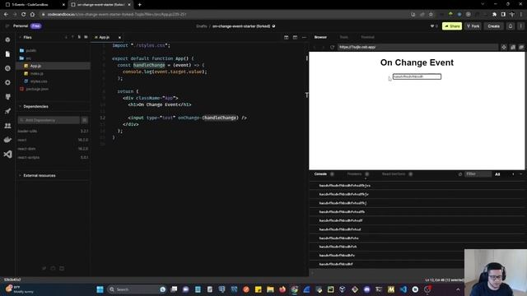Click the split editor icon above code

tap(286, 37)
